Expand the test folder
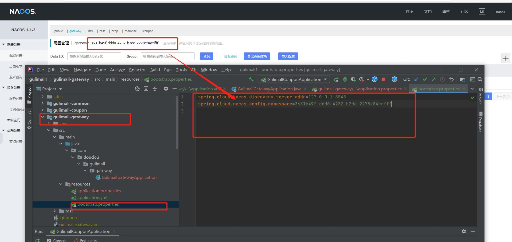The width and height of the screenshot is (512, 242). pyautogui.click(x=55, y=211)
